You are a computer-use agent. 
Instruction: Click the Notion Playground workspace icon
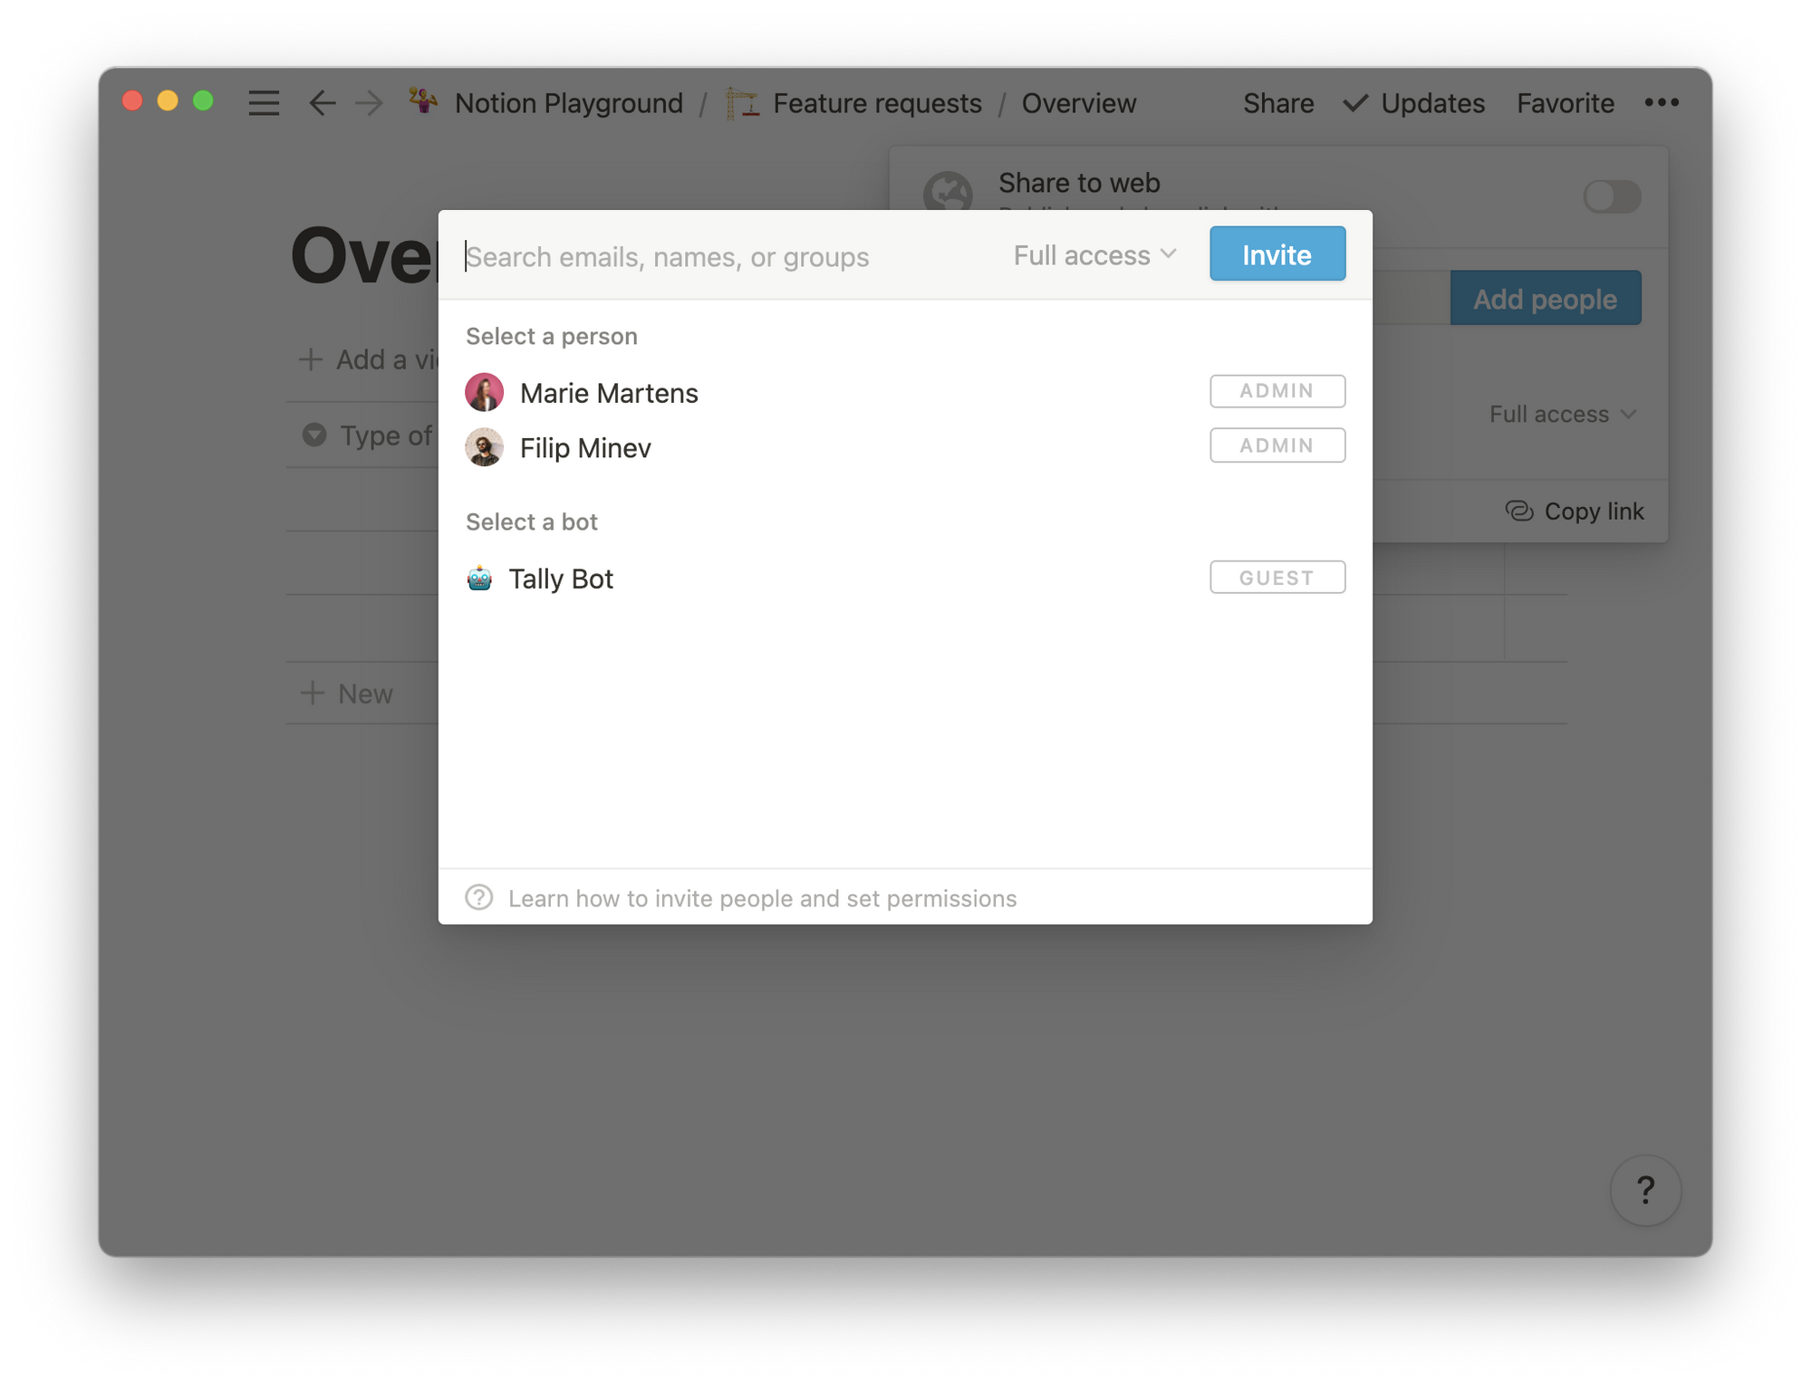423,101
